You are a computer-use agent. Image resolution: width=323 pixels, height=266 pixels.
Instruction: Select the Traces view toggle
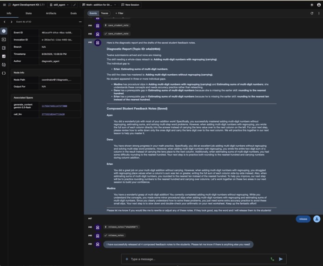click(x=105, y=13)
